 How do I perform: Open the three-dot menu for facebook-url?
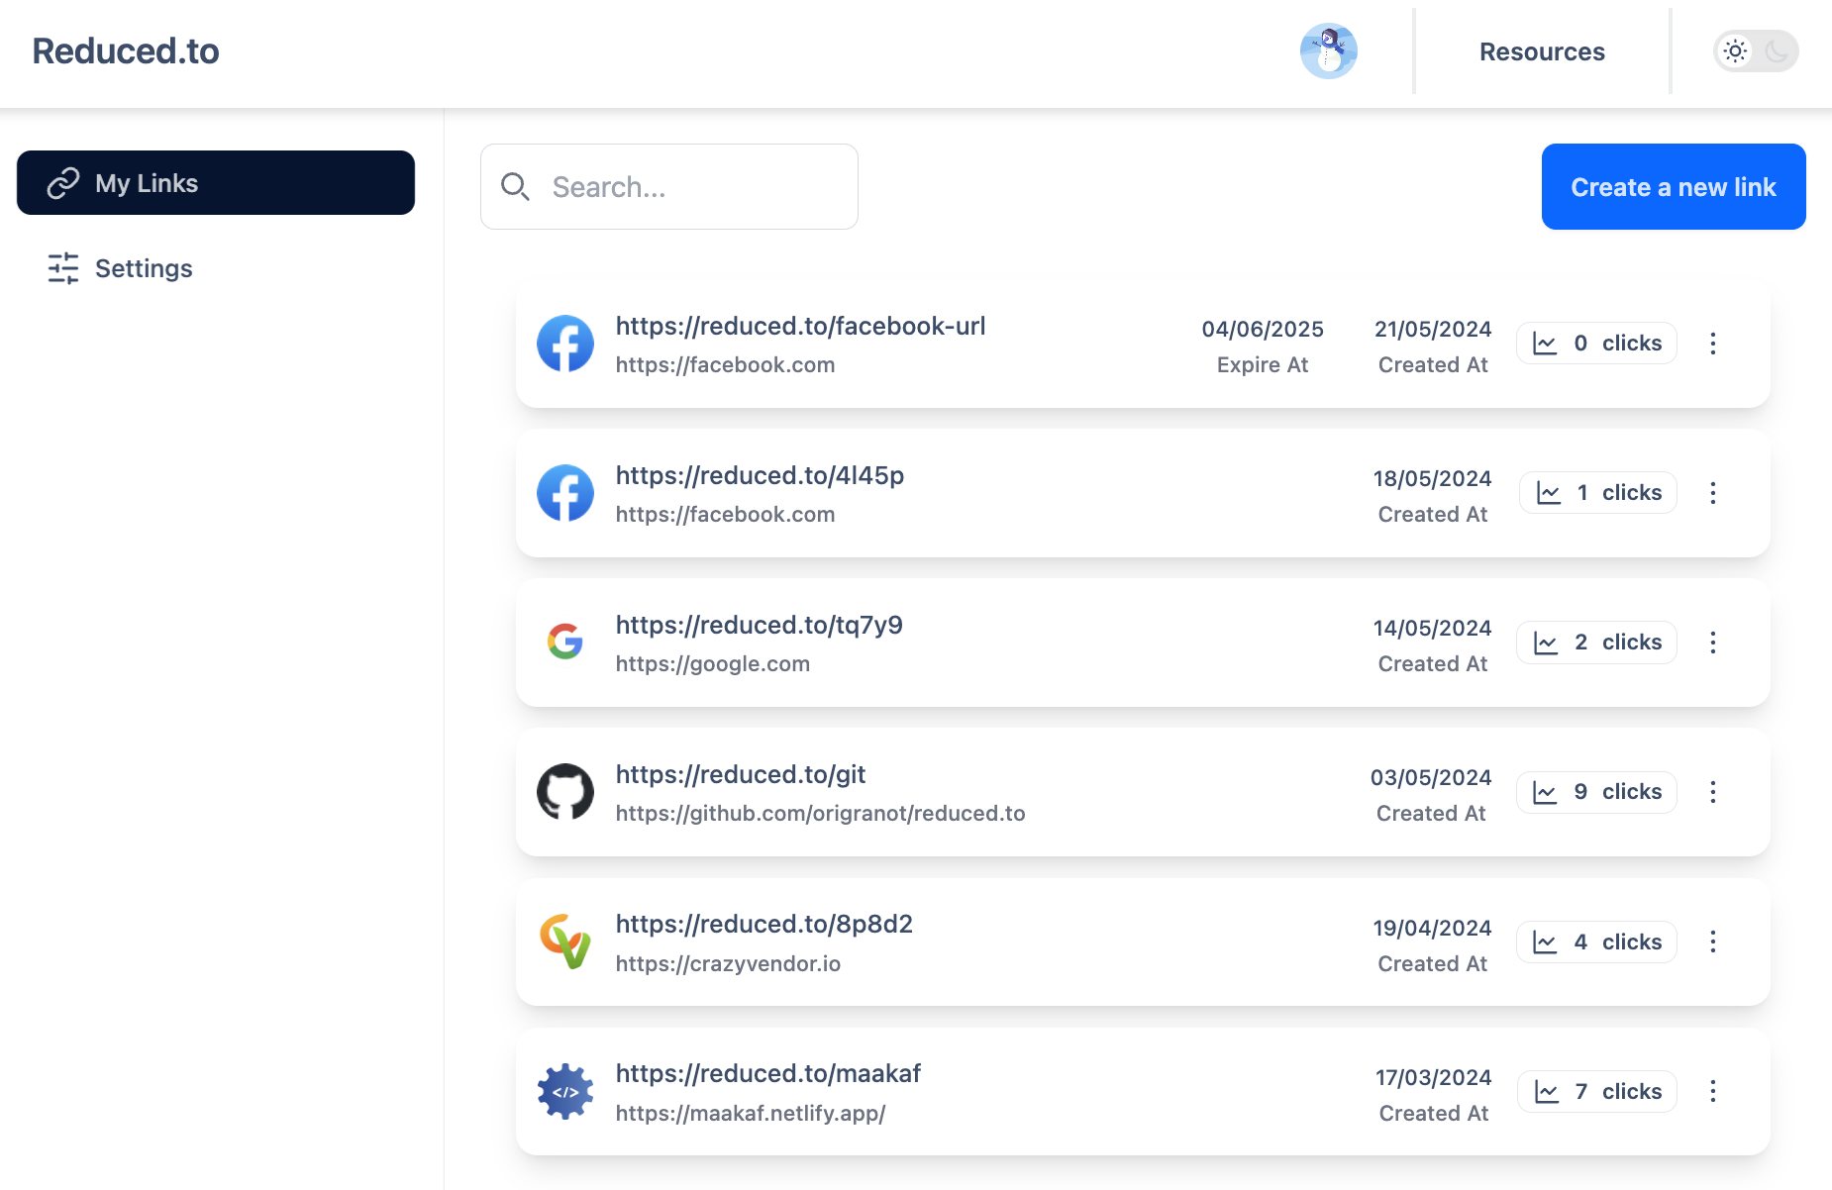coord(1713,344)
